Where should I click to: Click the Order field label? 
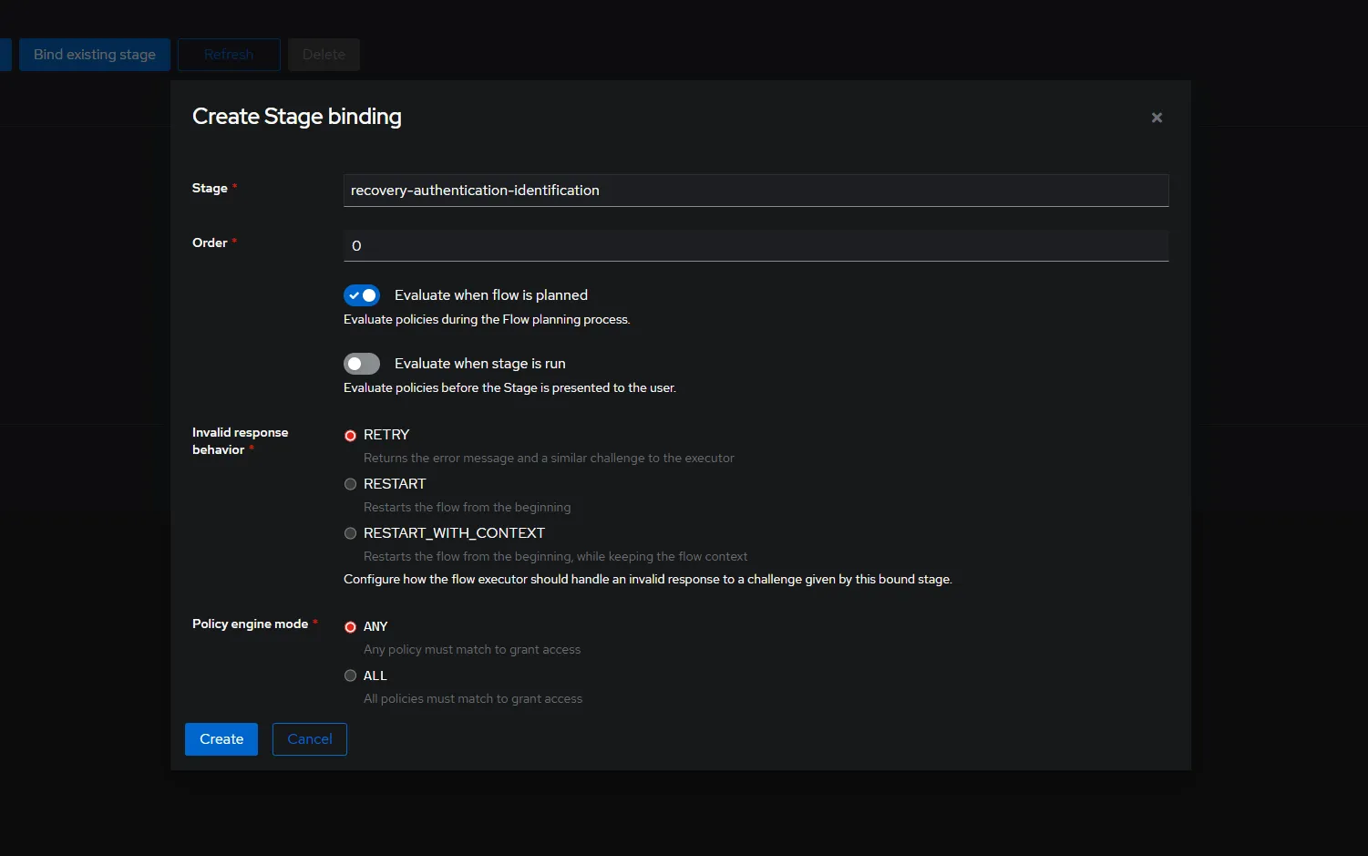210,242
